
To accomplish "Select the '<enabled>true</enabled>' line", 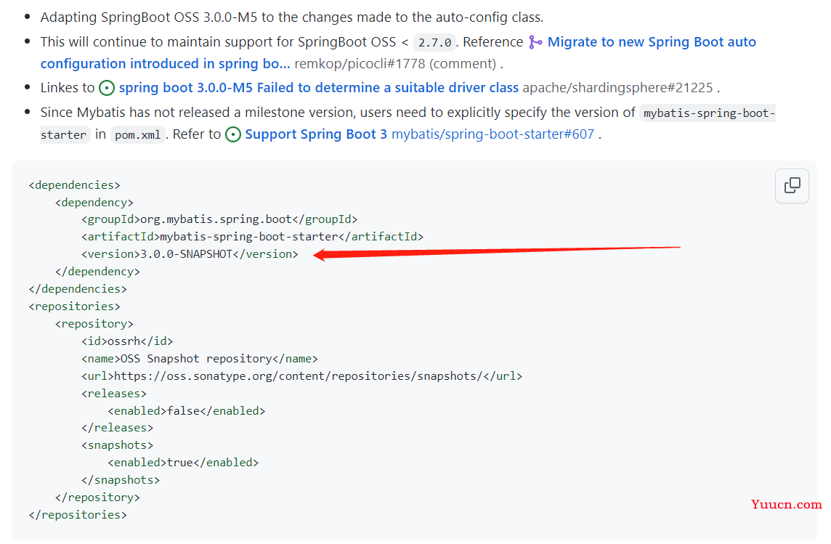I will click(x=183, y=463).
